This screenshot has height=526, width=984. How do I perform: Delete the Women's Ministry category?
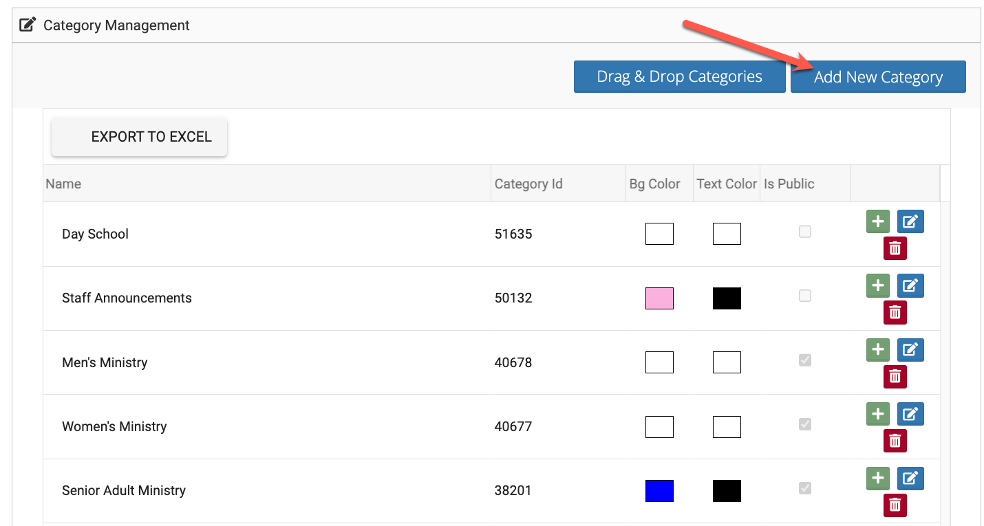(895, 441)
